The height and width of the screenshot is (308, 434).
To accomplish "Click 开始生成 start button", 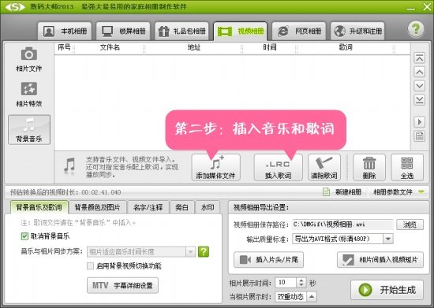I will click(x=387, y=290).
